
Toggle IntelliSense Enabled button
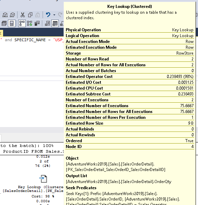coord(12,24)
